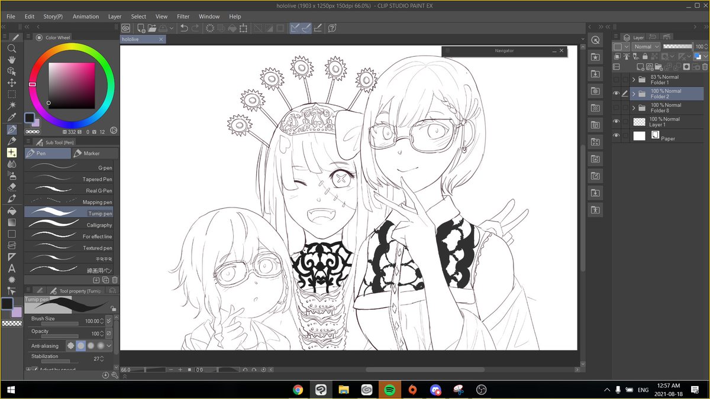Click the main black color swatch
The image size is (710, 399).
coord(7,303)
